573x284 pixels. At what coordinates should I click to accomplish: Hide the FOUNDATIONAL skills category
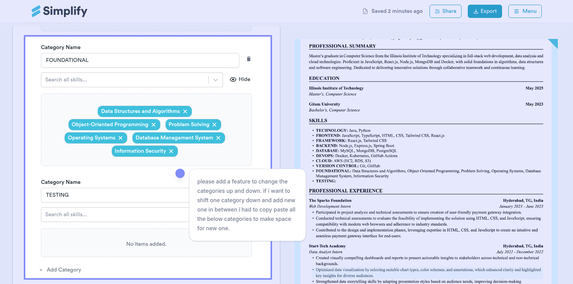click(x=240, y=79)
